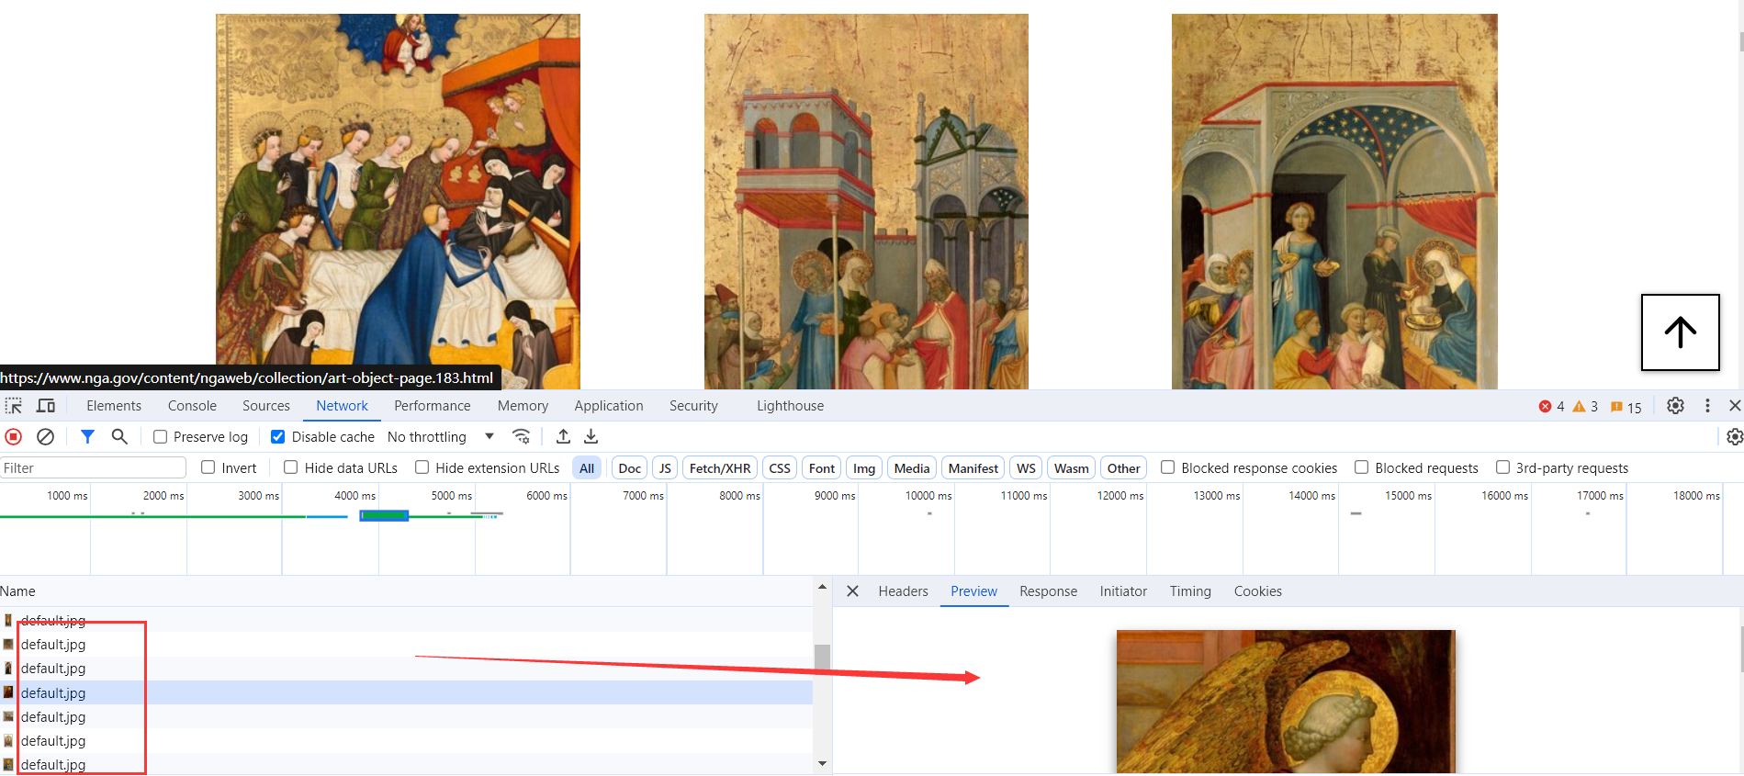Open Network panel settings gear
Screen dimensions: 1744x776
[x=1734, y=437]
